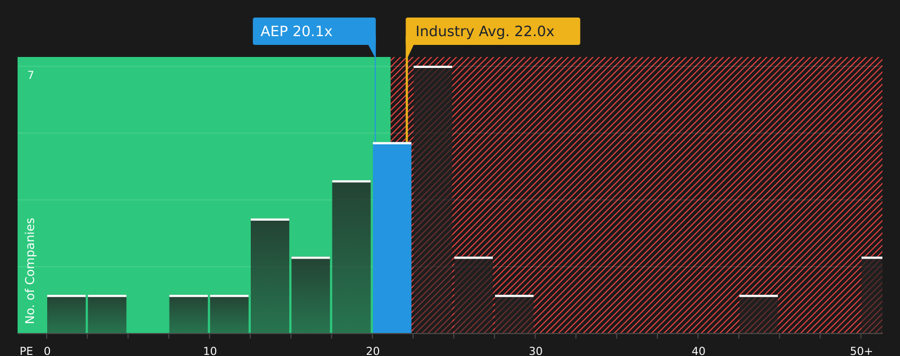900x356 pixels.
Task: Click the '20' x-axis tick label
Action: tap(373, 351)
